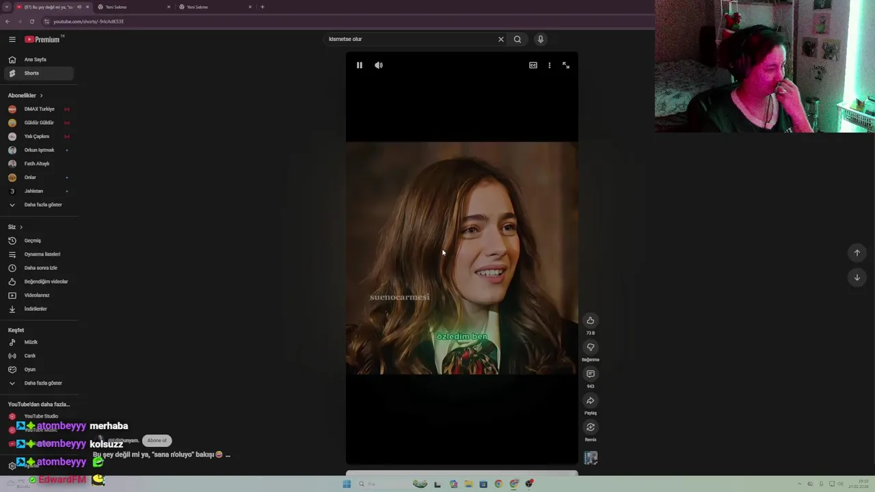The height and width of the screenshot is (492, 875).
Task: Start voice search with microphone
Action: tap(540, 40)
